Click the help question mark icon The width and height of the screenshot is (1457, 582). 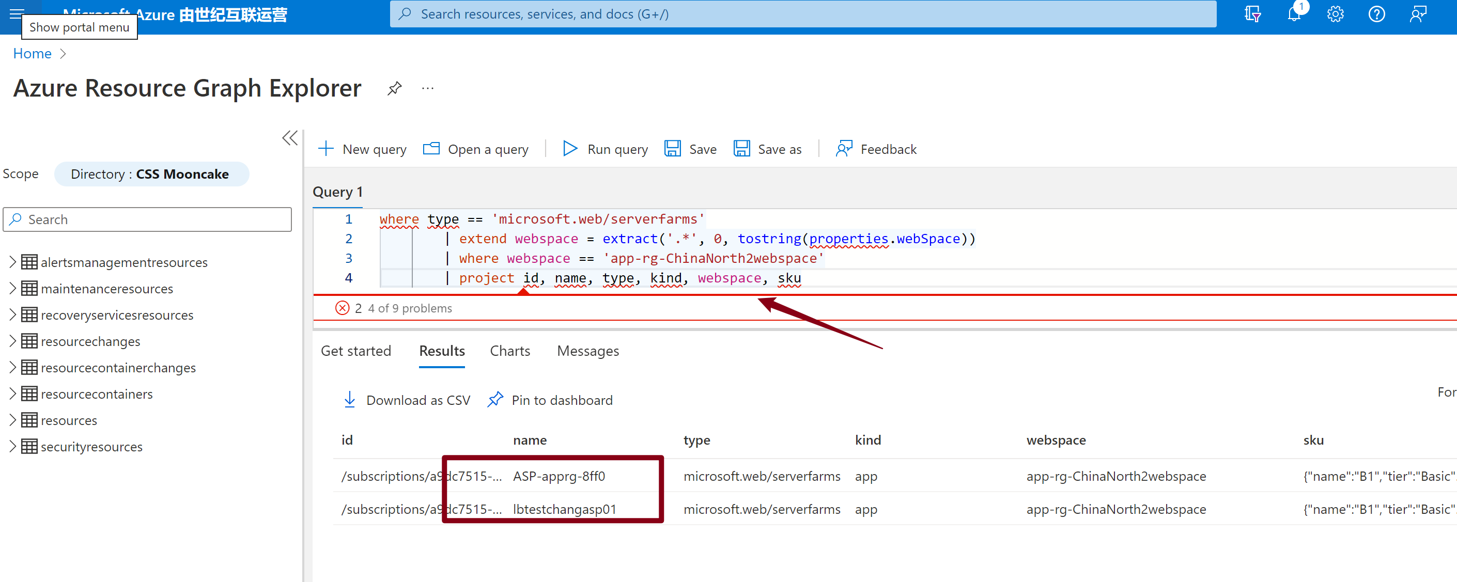(1376, 13)
